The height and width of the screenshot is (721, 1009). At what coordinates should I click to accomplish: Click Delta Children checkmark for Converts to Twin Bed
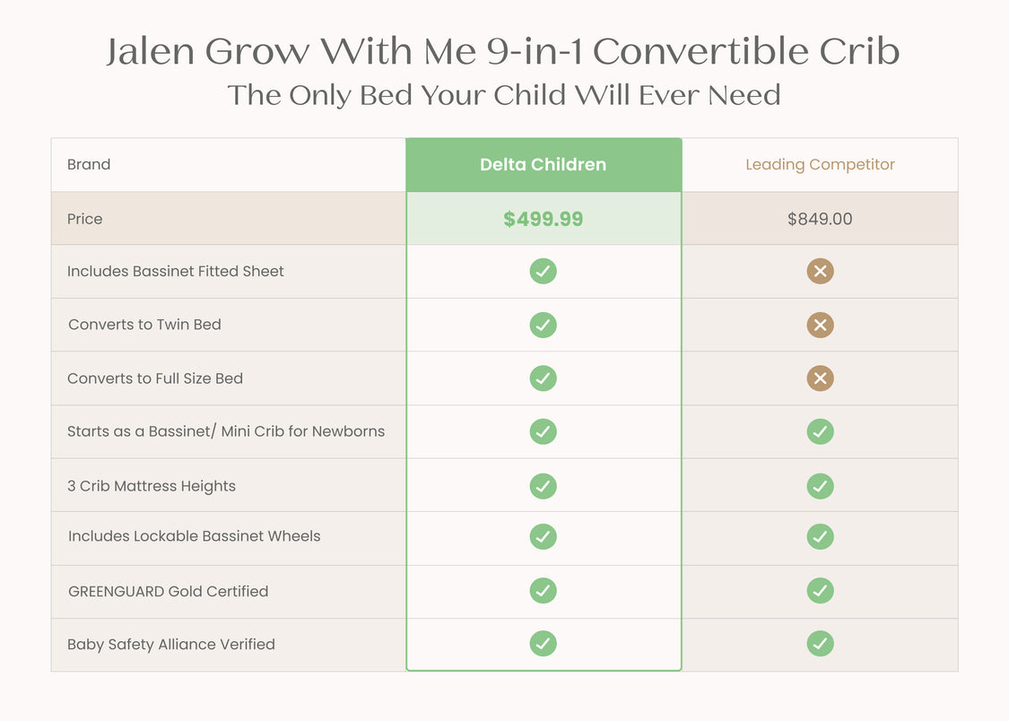tap(544, 325)
